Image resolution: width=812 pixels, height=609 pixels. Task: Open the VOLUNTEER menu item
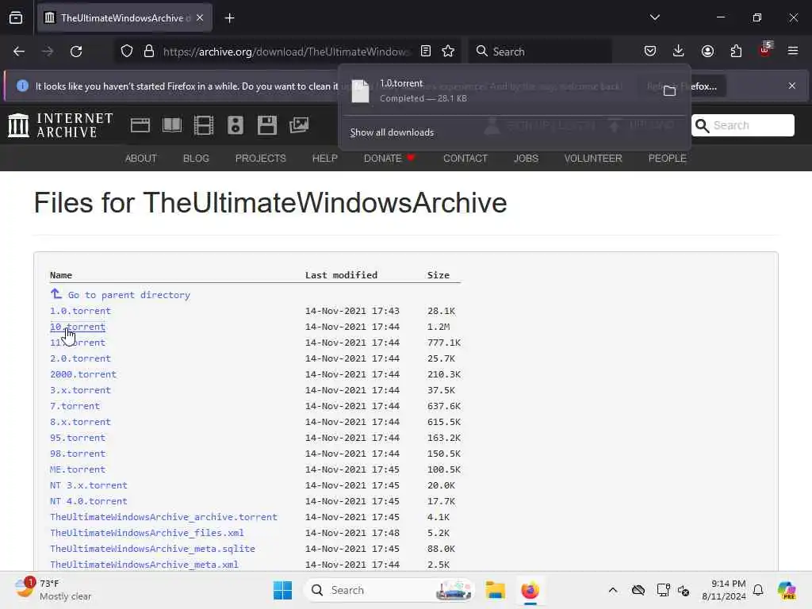pyautogui.click(x=593, y=159)
